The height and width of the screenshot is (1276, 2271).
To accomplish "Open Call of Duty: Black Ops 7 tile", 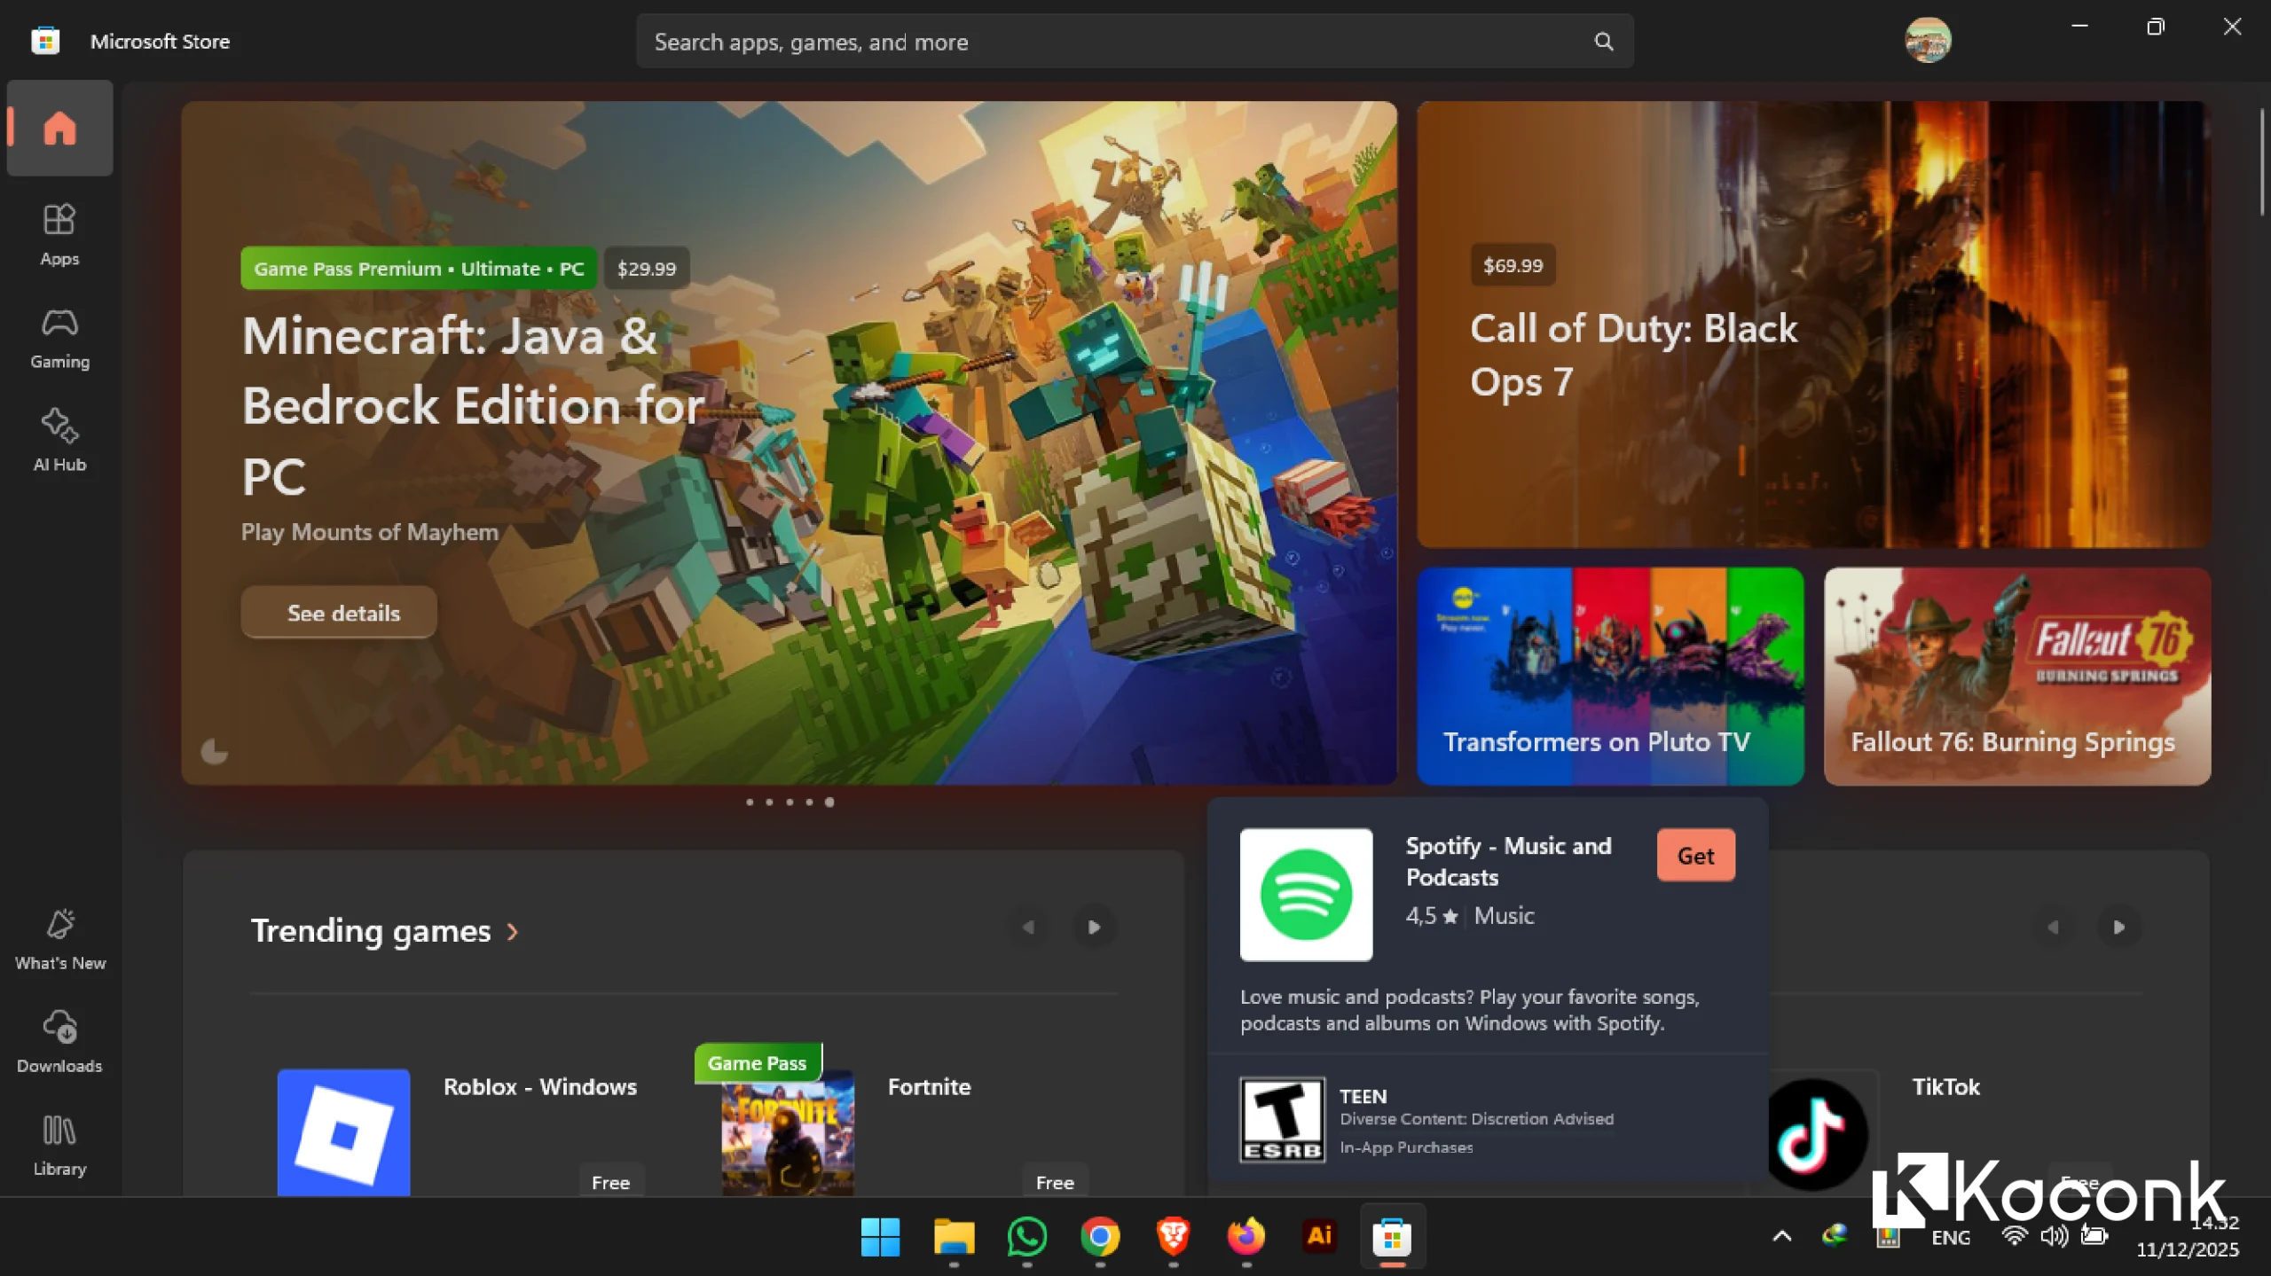I will tap(1812, 325).
